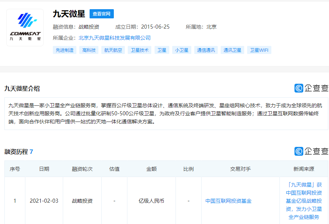Open the 小卫星 tag
329x224 pixels.
point(182,50)
